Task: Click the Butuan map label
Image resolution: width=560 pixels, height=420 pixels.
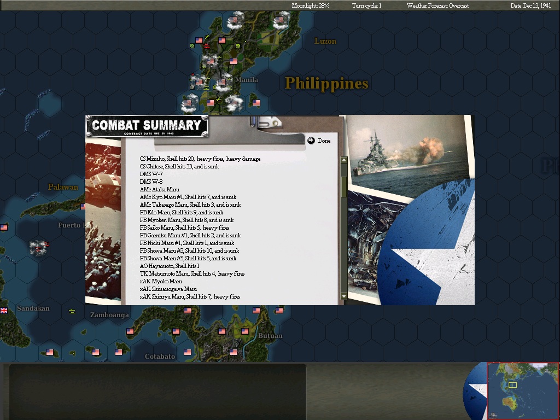Action: tap(270, 336)
